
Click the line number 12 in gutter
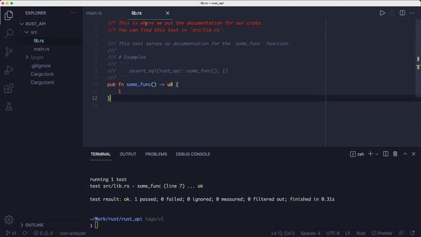click(x=95, y=98)
